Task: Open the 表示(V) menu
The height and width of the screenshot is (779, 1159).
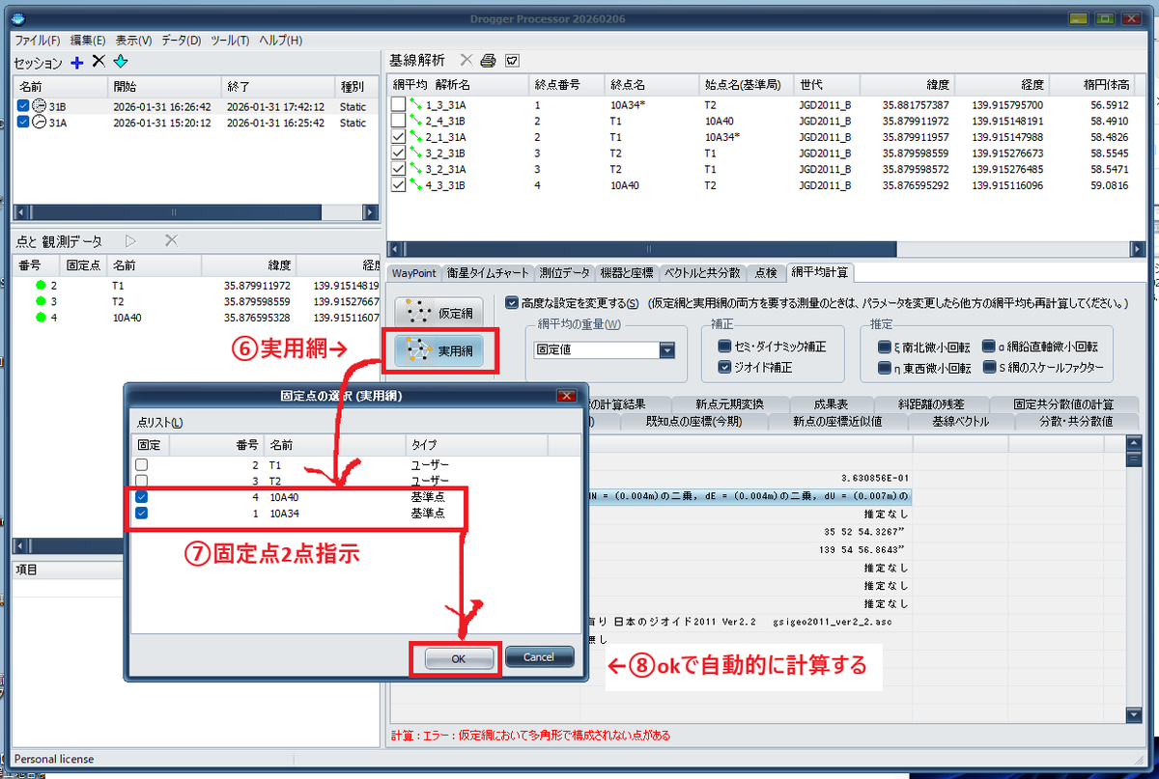Action: 133,41
